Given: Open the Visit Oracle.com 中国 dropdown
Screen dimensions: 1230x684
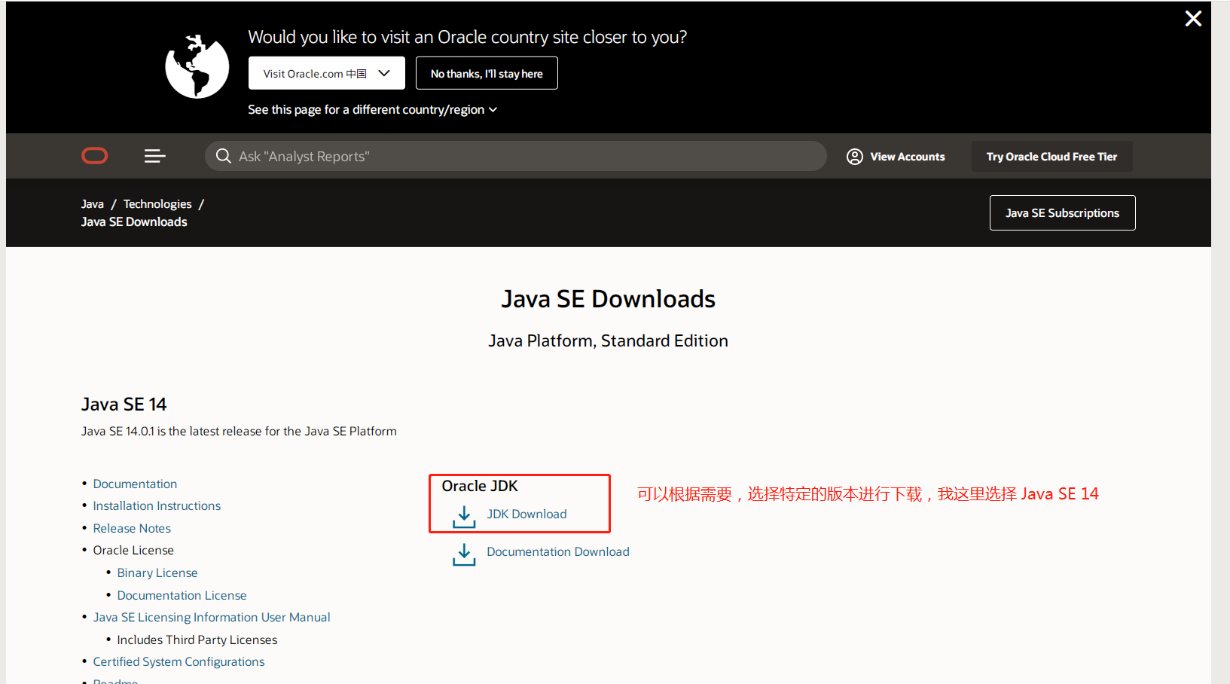Looking at the screenshot, I should [x=327, y=73].
